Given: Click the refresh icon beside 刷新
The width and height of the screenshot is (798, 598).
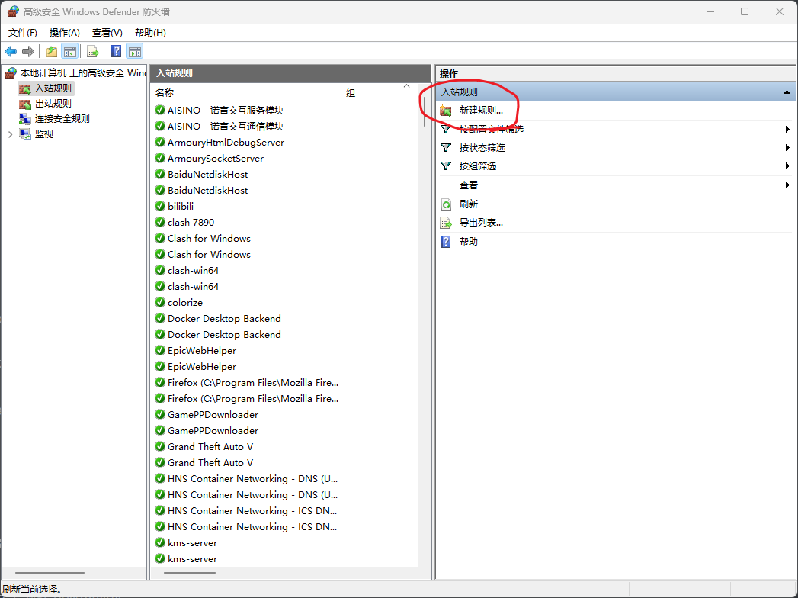Looking at the screenshot, I should pyautogui.click(x=446, y=204).
